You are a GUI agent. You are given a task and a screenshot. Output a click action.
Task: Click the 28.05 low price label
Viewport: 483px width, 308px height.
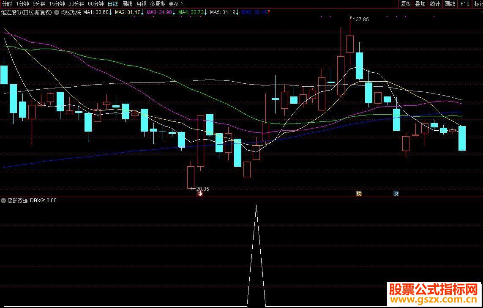click(202, 189)
